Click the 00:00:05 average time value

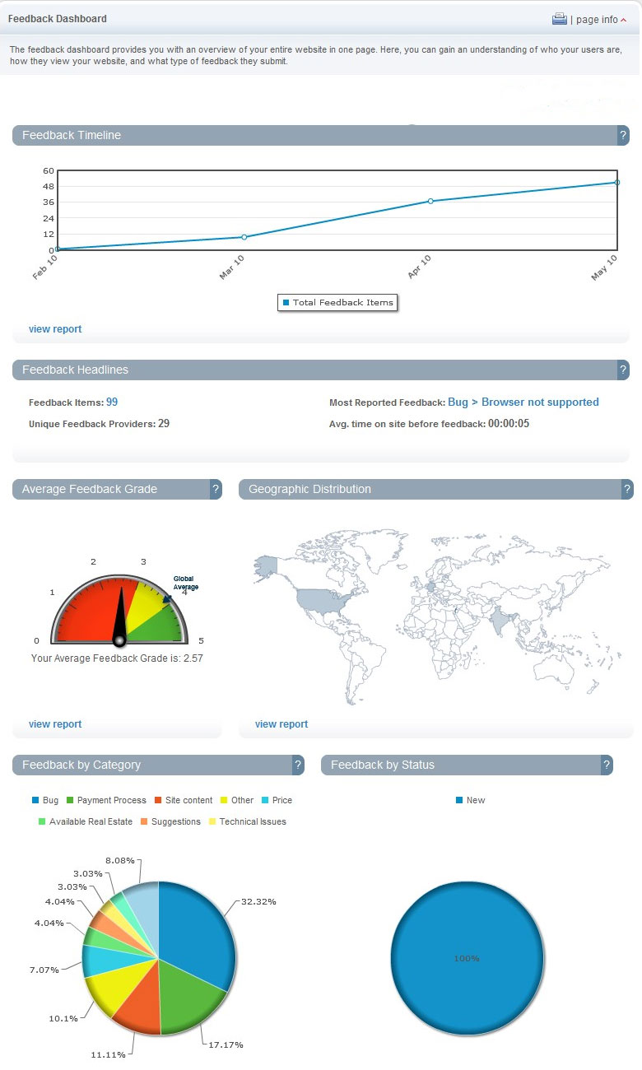(x=509, y=424)
